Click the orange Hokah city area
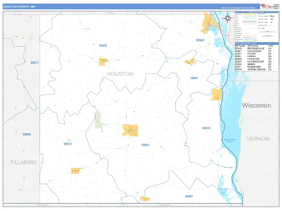The width and height of the screenshot is (282, 211). (x=191, y=62)
